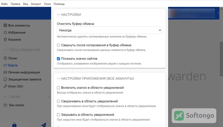Select the Логин globe icon
This screenshot has height=127, width=223.
point(5,58)
